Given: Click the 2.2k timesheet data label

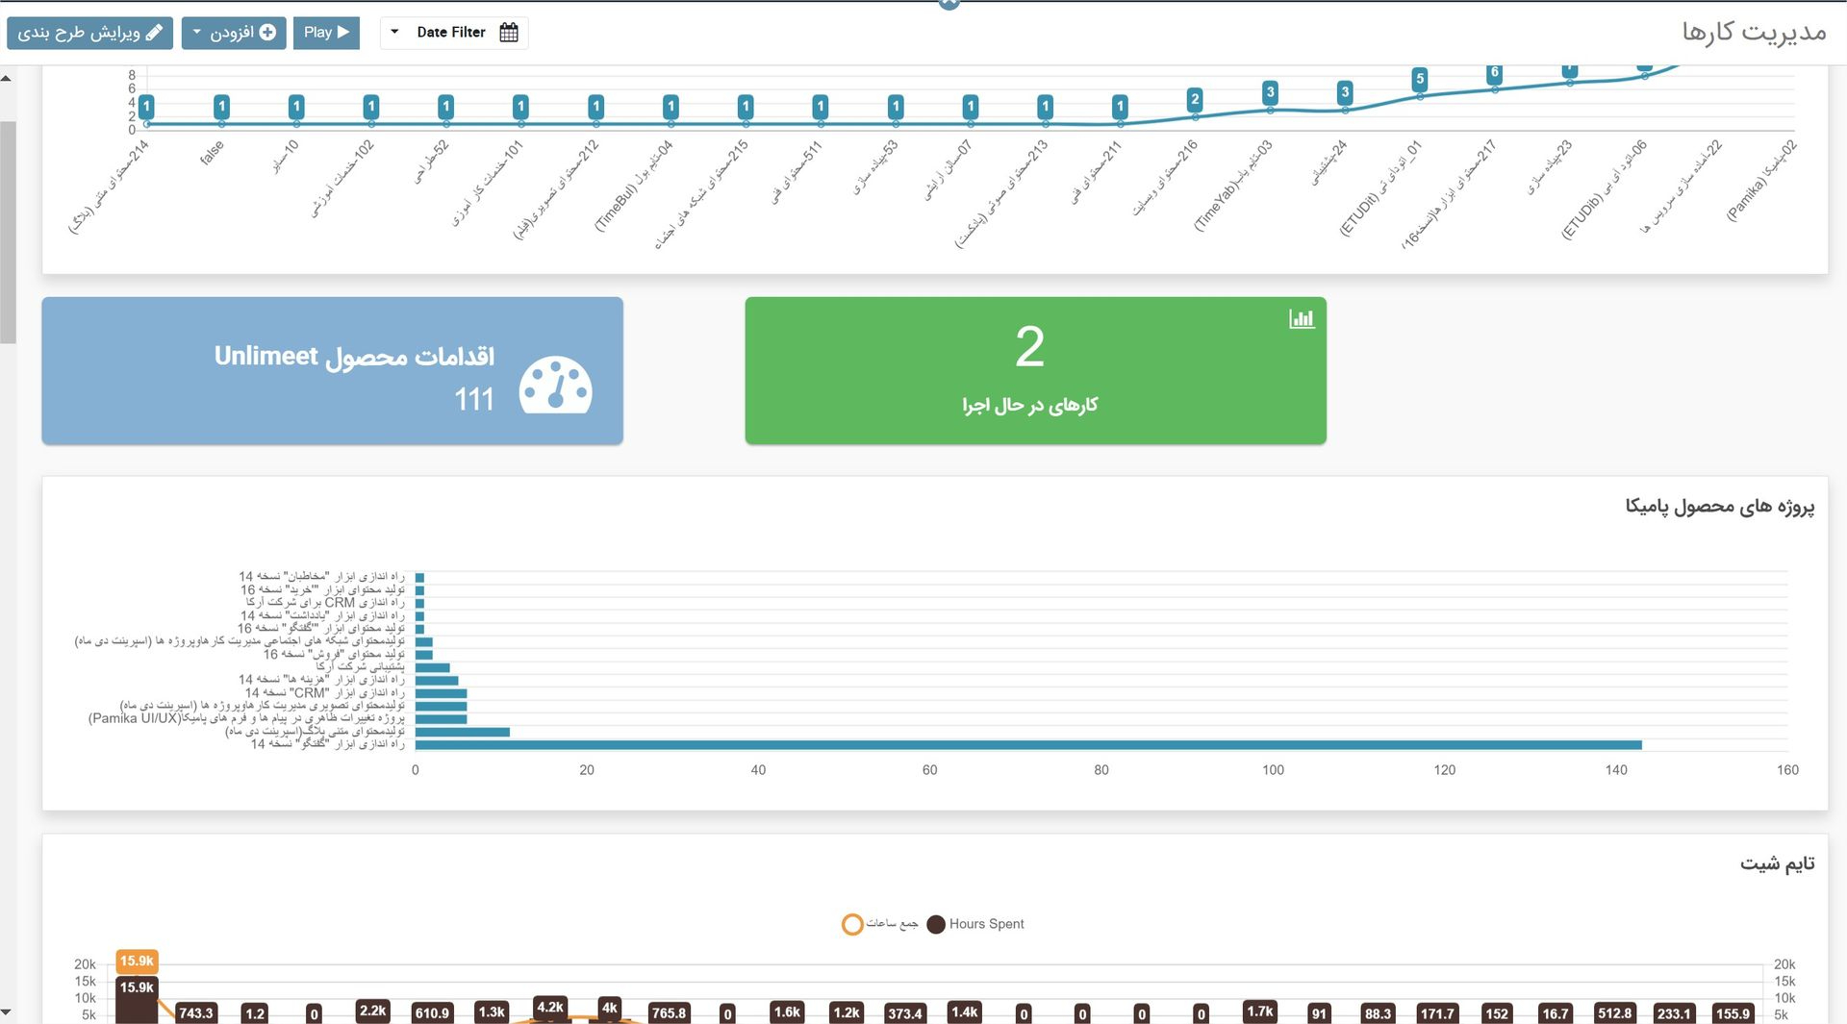Looking at the screenshot, I should 373,1012.
